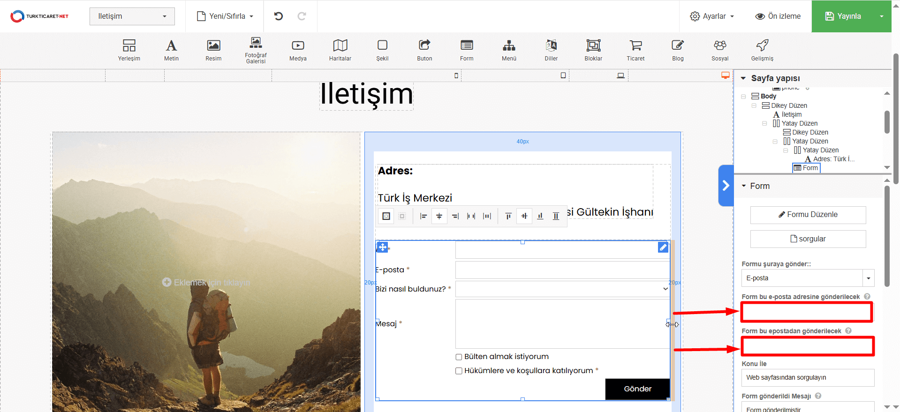The image size is (900, 412).
Task: Choose the Haritalar maps tool
Action: [x=340, y=50]
